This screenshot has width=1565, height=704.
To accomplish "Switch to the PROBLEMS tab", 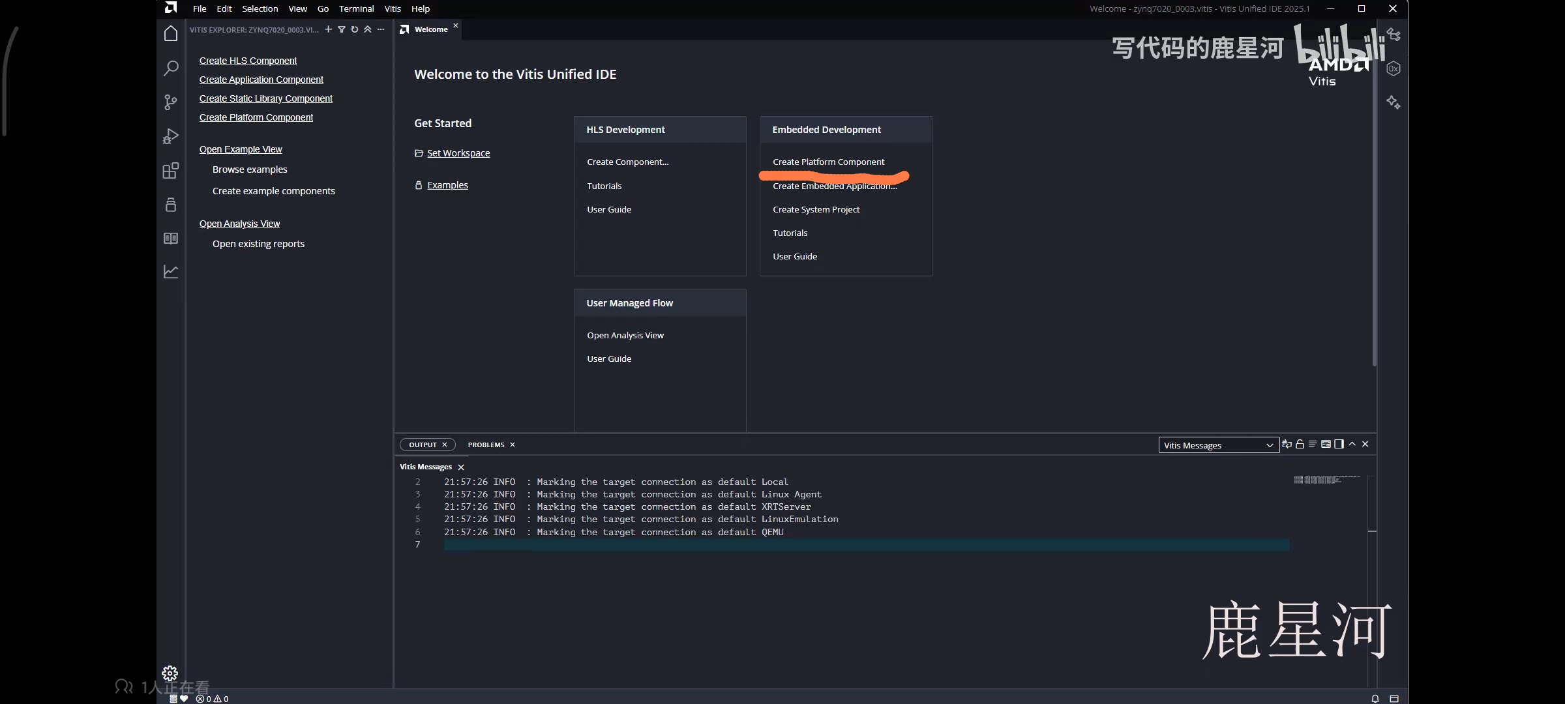I will coord(486,445).
